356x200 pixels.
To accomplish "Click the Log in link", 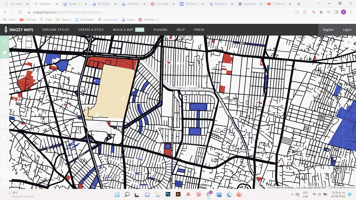I will point(347,30).
